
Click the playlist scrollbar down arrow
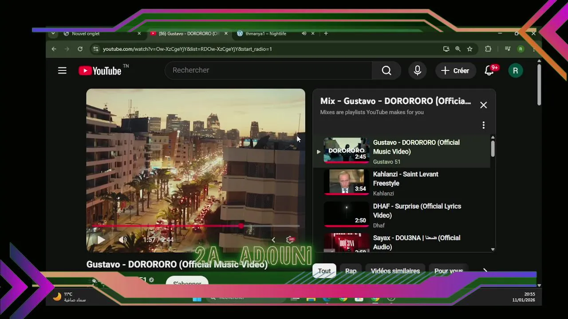(493, 249)
